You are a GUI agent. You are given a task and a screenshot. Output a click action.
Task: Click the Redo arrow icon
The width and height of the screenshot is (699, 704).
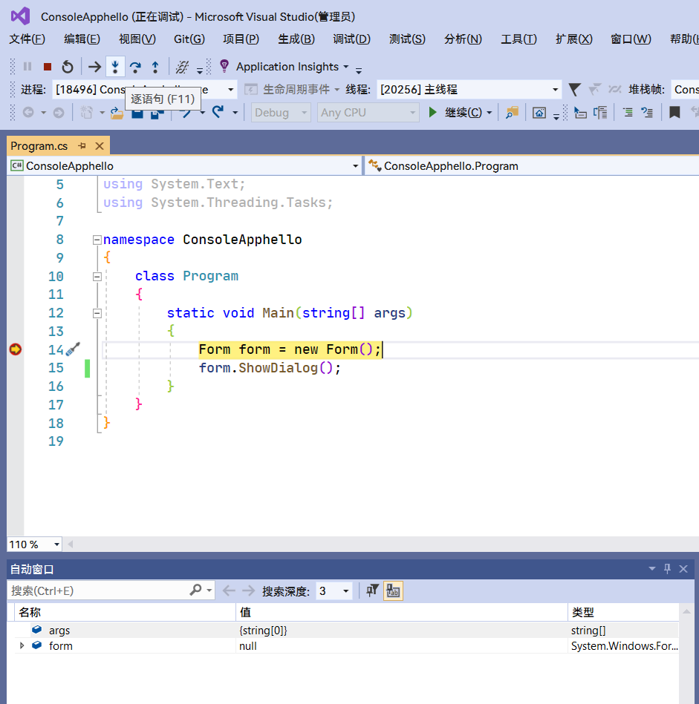point(218,112)
